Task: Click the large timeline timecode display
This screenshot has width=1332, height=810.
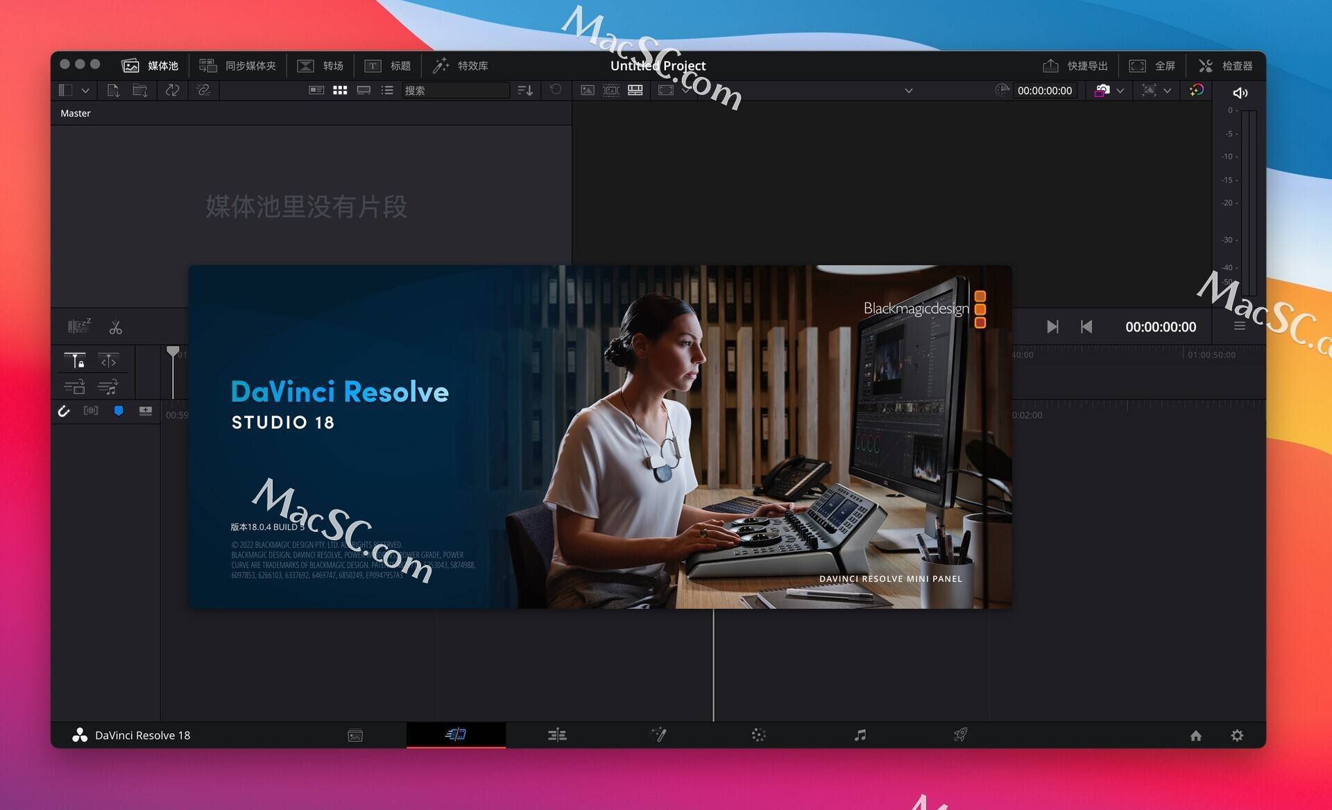Action: click(1161, 327)
